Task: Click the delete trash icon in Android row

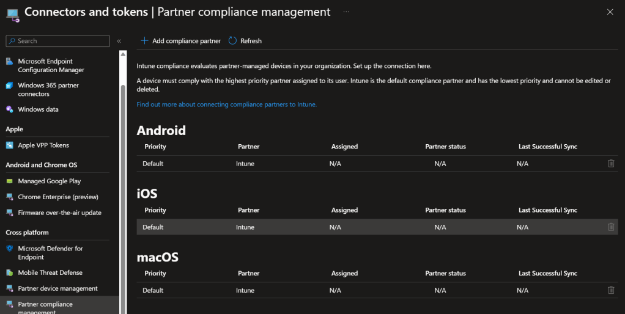Action: (x=610, y=164)
